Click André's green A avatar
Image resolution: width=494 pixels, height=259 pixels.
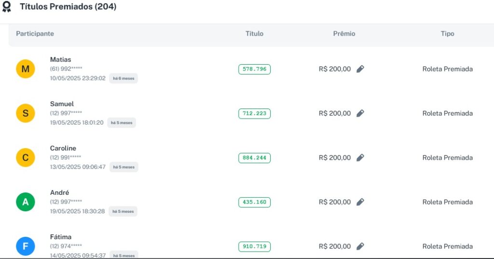tap(26, 202)
